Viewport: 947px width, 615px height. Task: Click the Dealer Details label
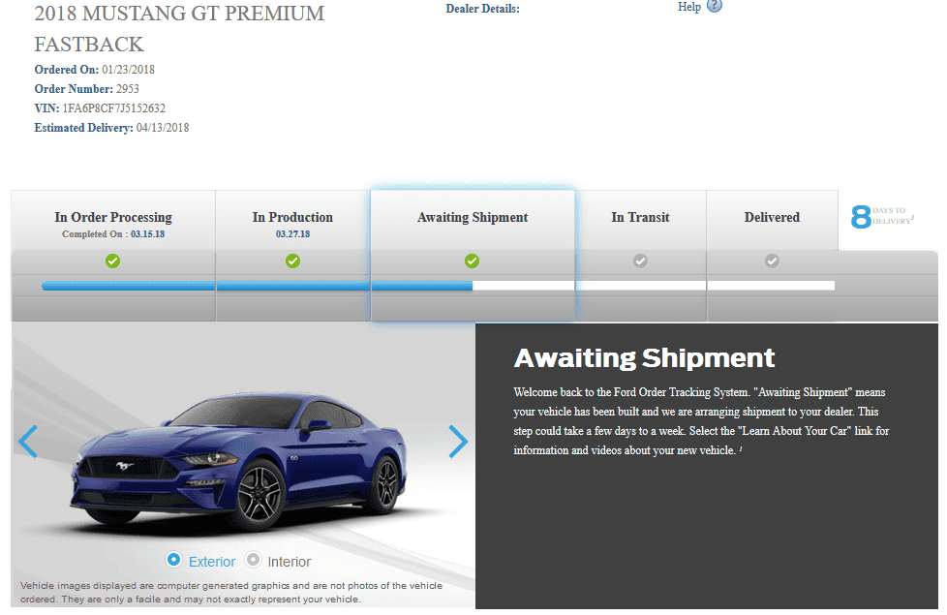[482, 9]
